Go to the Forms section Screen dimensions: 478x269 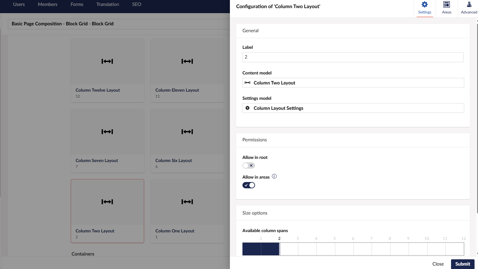click(77, 4)
